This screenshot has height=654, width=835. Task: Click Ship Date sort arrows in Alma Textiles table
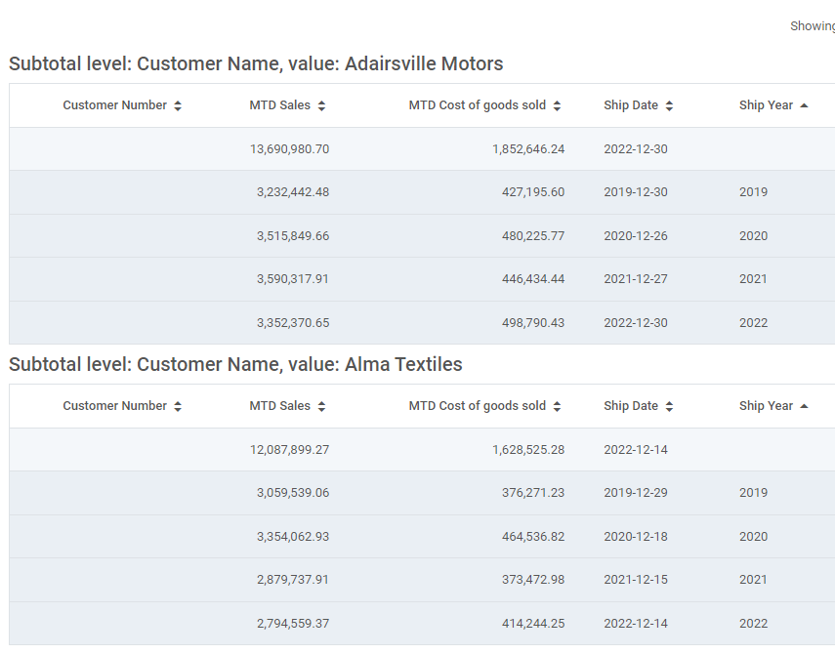click(669, 407)
